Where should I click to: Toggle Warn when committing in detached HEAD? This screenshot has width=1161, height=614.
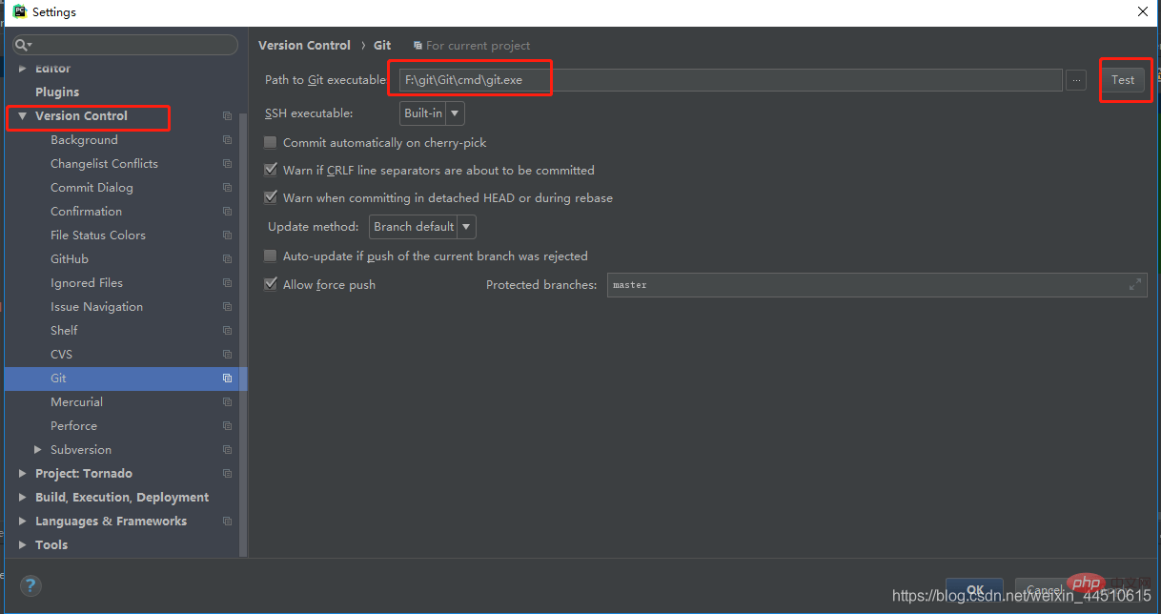pyautogui.click(x=271, y=197)
